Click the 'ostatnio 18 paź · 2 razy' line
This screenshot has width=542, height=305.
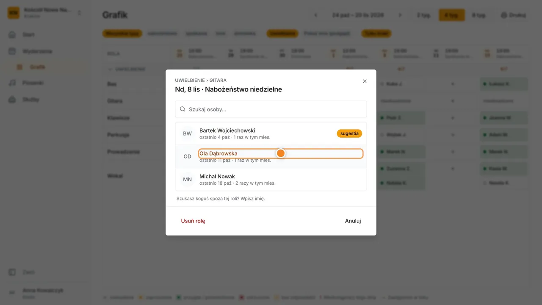pos(238,183)
